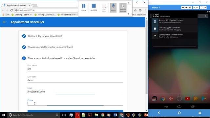Open USB debugging connected notification
The width and height of the screenshot is (210, 118).
pos(175,29)
